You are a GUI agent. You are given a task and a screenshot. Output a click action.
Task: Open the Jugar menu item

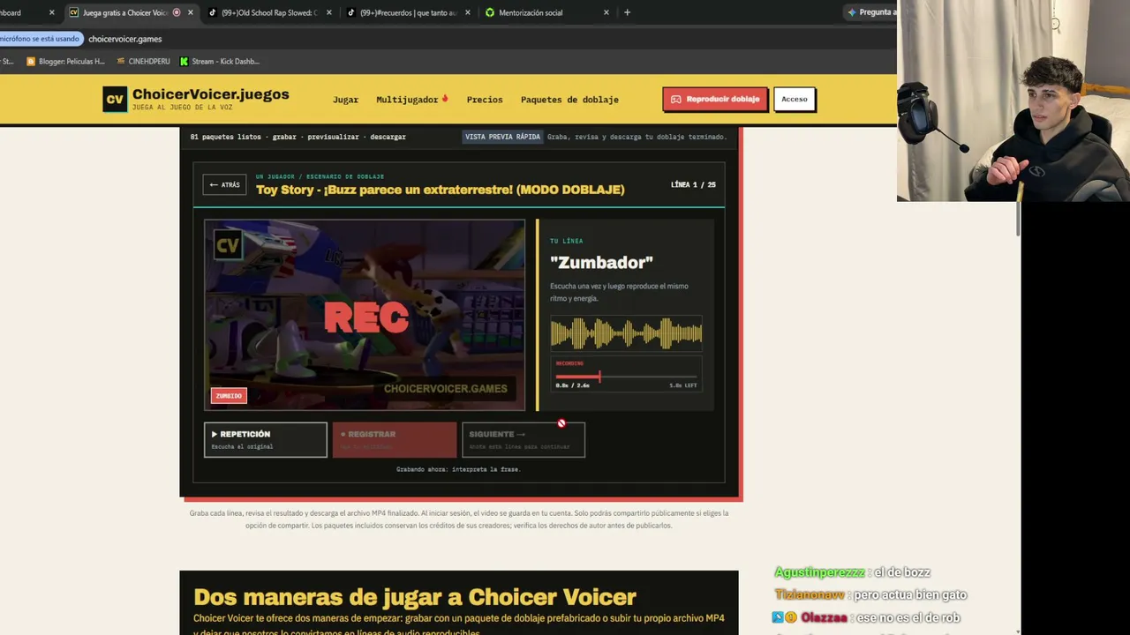coord(345,100)
